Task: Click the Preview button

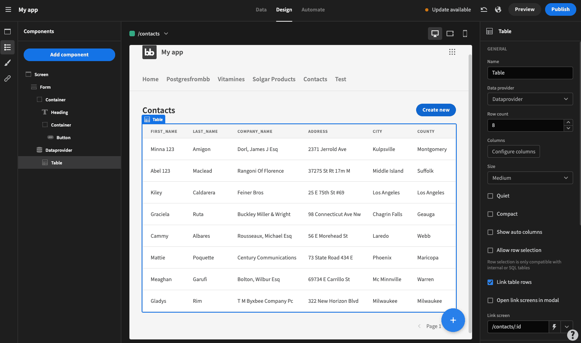Action: pyautogui.click(x=525, y=9)
